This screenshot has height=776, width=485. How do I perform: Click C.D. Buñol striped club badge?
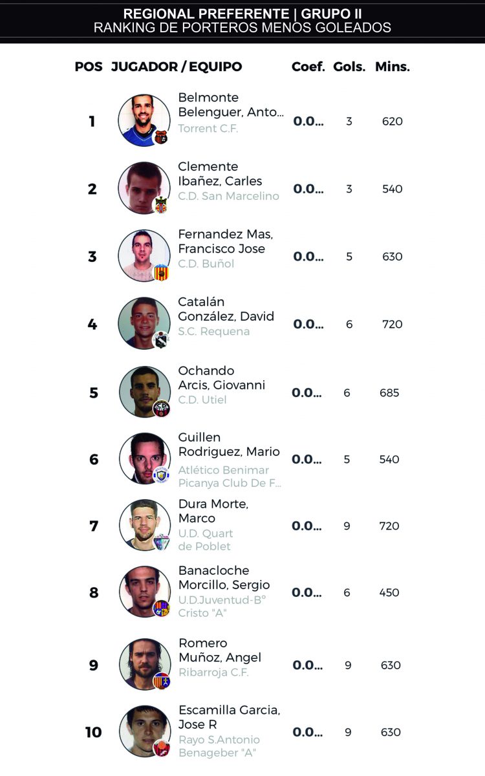(161, 273)
